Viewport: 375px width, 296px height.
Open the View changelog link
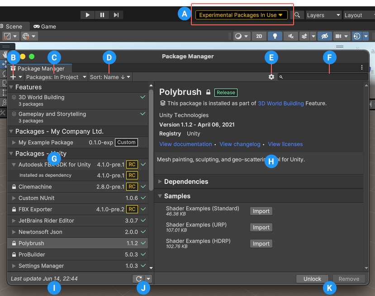[x=240, y=144]
